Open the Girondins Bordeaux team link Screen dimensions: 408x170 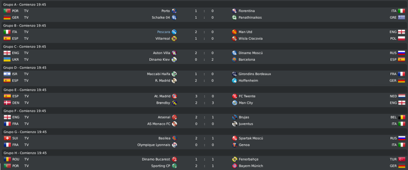(255, 74)
